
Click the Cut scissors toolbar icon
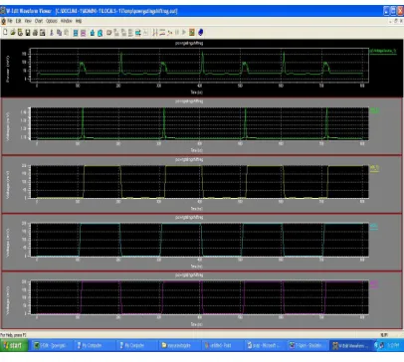pyautogui.click(x=51, y=32)
